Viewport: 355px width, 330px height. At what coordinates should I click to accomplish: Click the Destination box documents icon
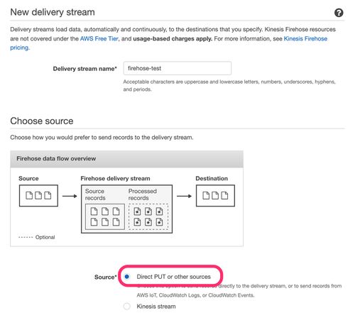click(215, 196)
